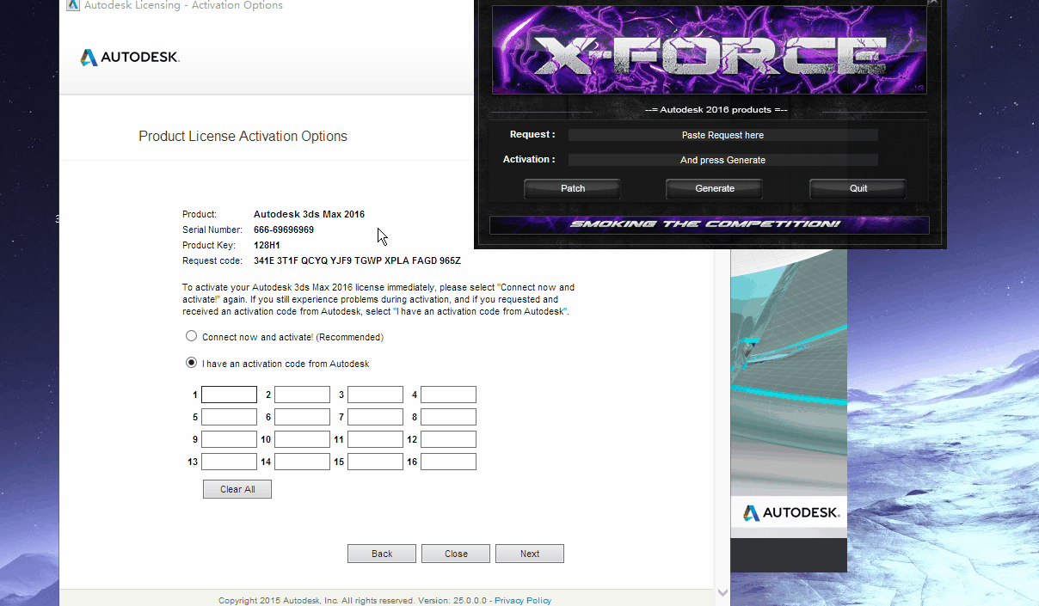Focus activation code field 7
Image resolution: width=1039 pixels, height=606 pixels.
tap(375, 417)
